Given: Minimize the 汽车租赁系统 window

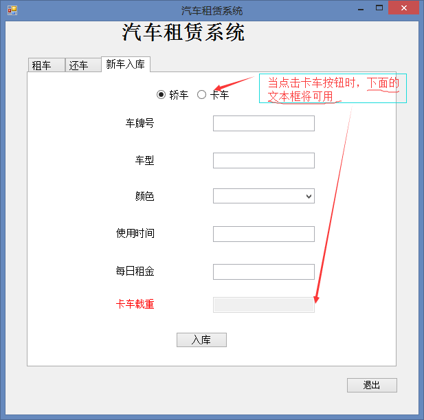Looking at the screenshot, I should [x=361, y=9].
